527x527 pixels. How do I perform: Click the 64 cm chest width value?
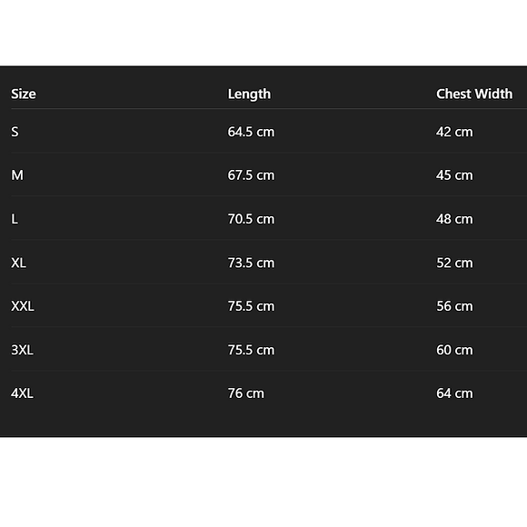454,393
